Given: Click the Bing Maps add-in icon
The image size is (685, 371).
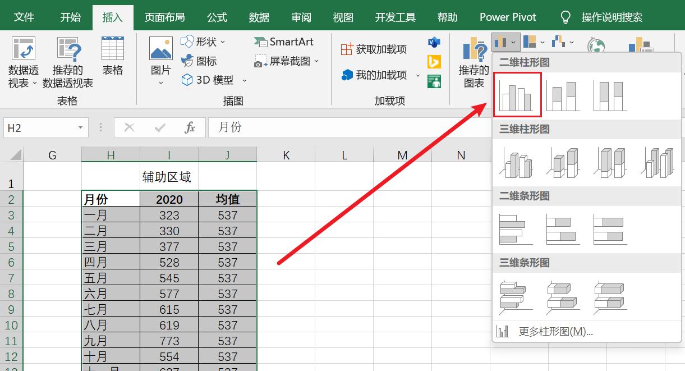Looking at the screenshot, I should click(434, 61).
